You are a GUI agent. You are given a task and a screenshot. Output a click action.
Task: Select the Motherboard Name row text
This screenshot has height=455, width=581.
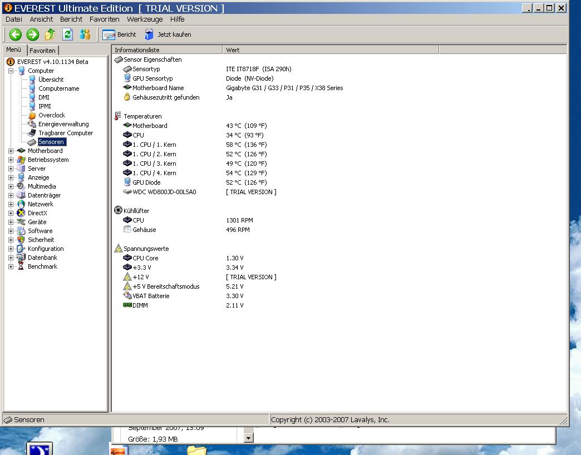coord(158,88)
